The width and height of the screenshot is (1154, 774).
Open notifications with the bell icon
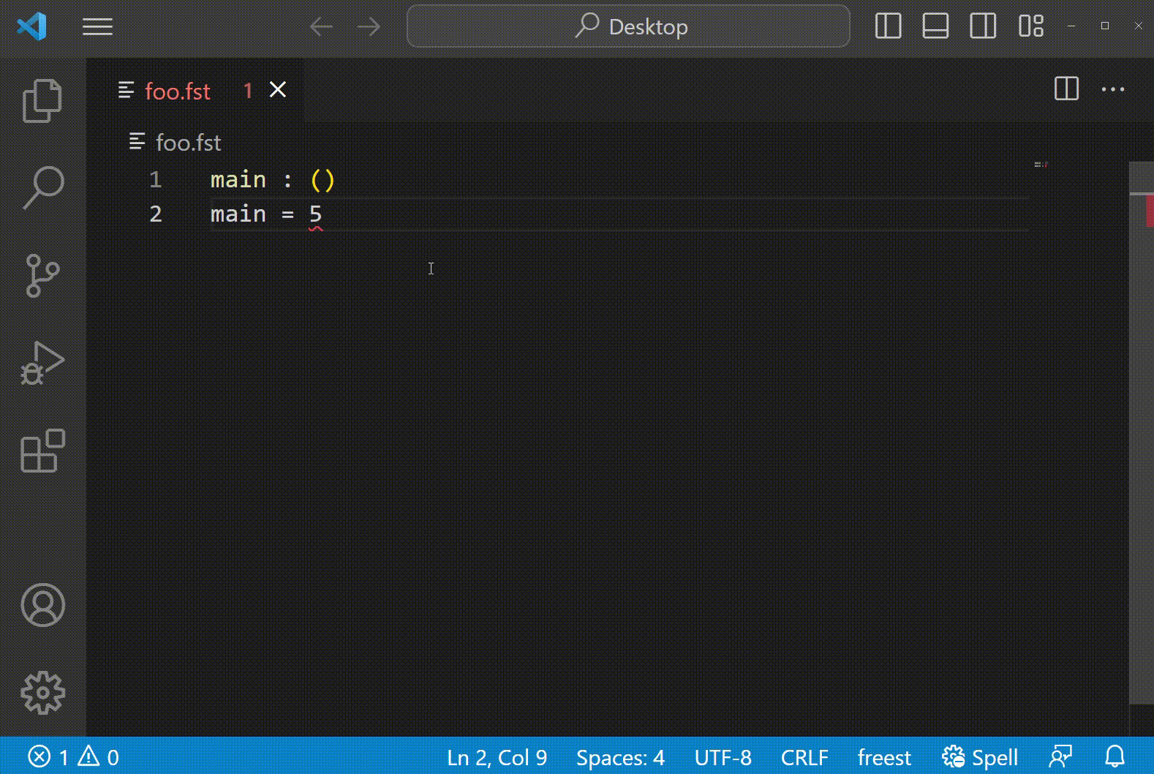click(x=1115, y=757)
